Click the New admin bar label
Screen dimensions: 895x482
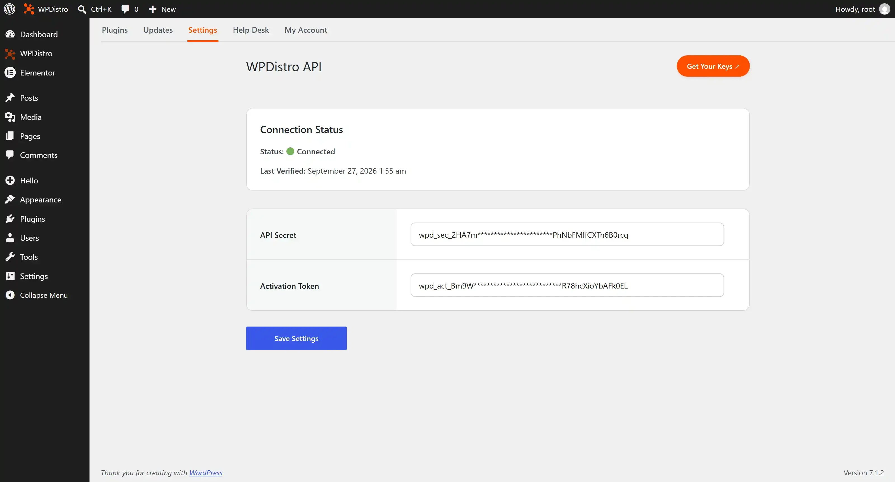[x=168, y=10]
